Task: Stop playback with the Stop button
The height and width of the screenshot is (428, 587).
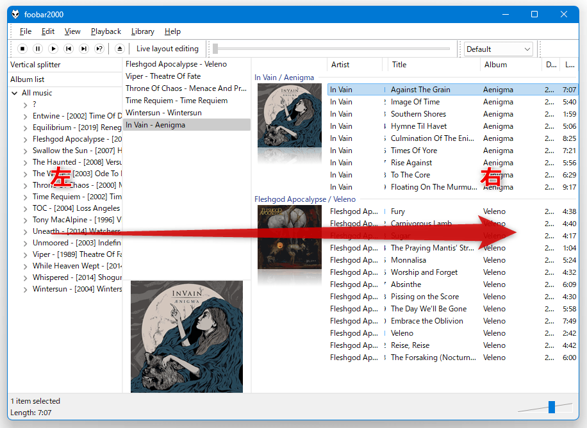Action: pyautogui.click(x=22, y=49)
